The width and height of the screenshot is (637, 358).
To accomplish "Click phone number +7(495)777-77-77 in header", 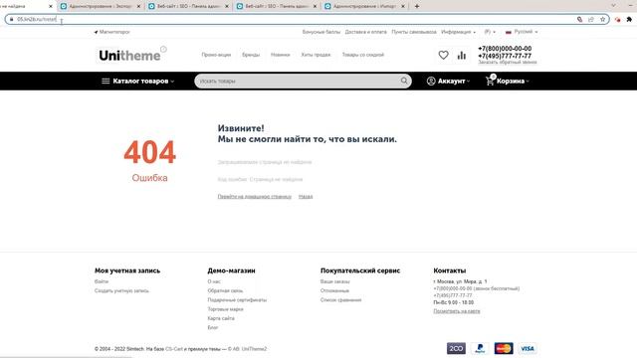I will click(x=505, y=56).
